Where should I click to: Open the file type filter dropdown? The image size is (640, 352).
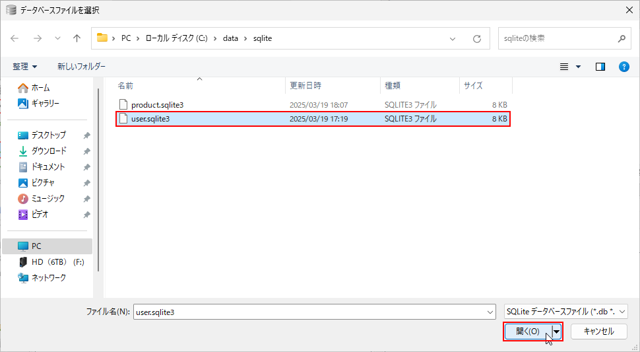point(565,311)
